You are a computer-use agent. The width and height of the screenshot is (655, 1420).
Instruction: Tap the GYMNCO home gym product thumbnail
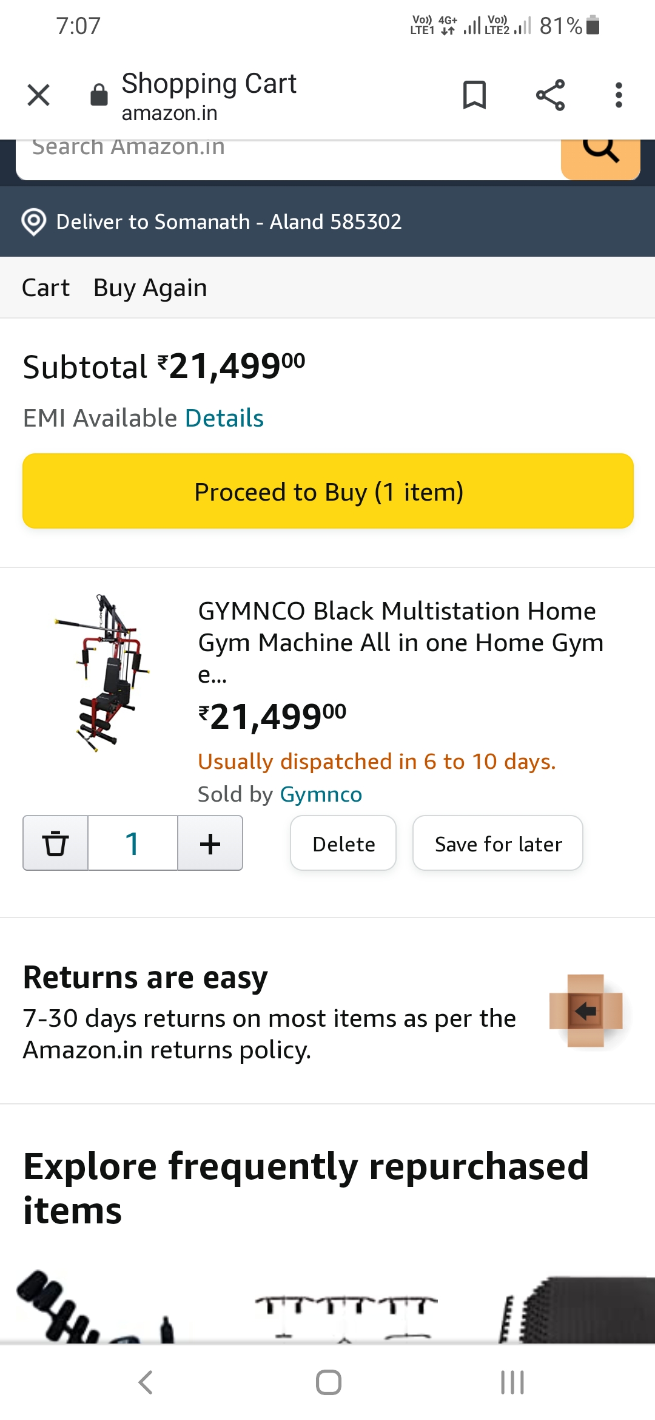(103, 674)
